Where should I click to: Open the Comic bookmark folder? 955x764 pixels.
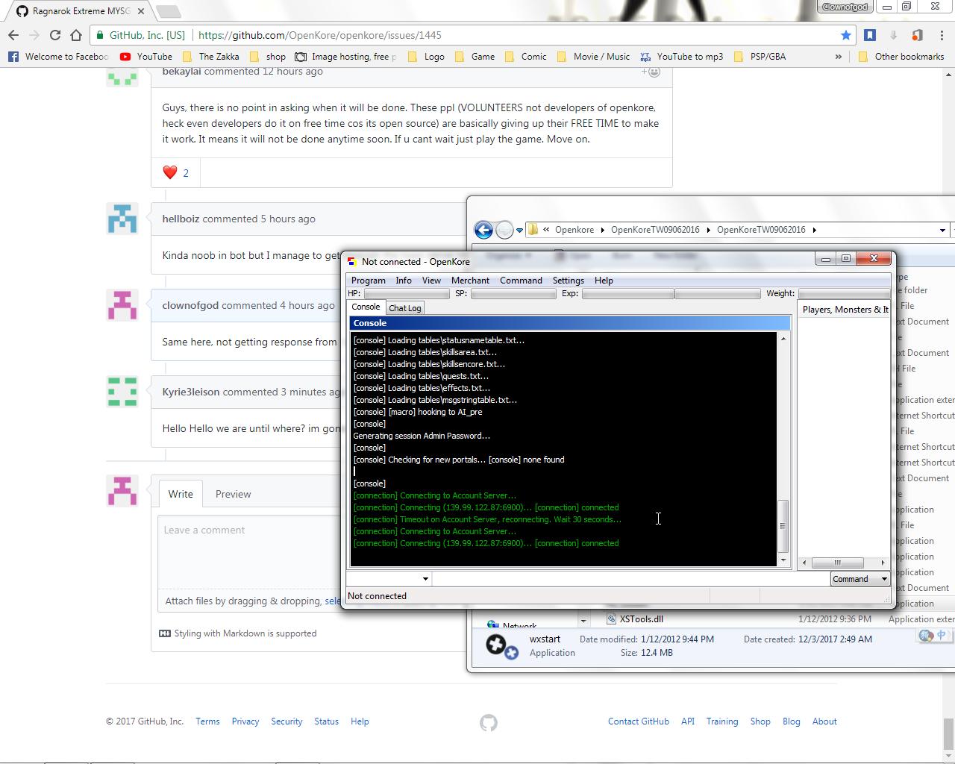tap(526, 57)
